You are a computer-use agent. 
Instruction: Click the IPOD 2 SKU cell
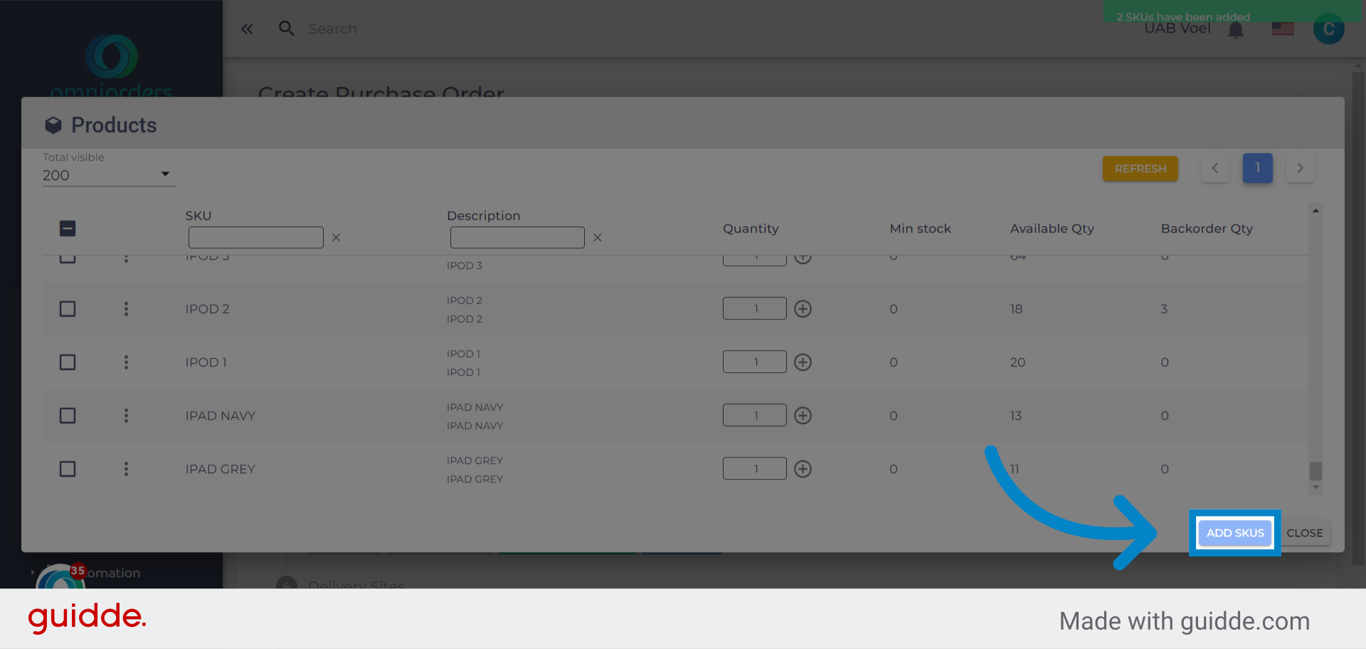[207, 309]
